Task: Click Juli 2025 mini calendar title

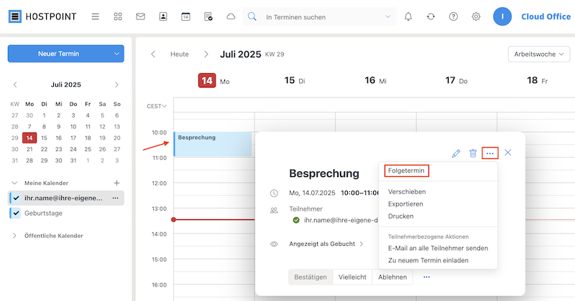Action: click(65, 85)
